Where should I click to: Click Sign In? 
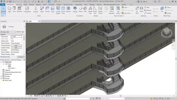point(144,1)
